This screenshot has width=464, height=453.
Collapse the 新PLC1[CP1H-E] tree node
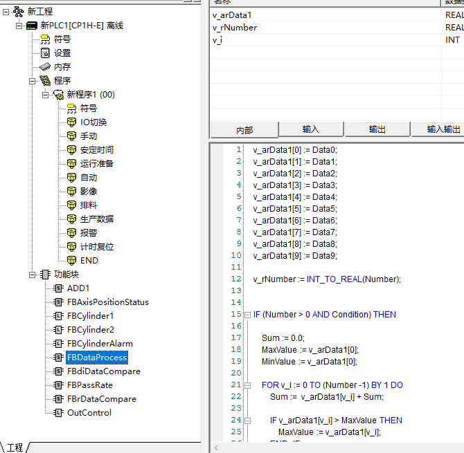coord(19,26)
